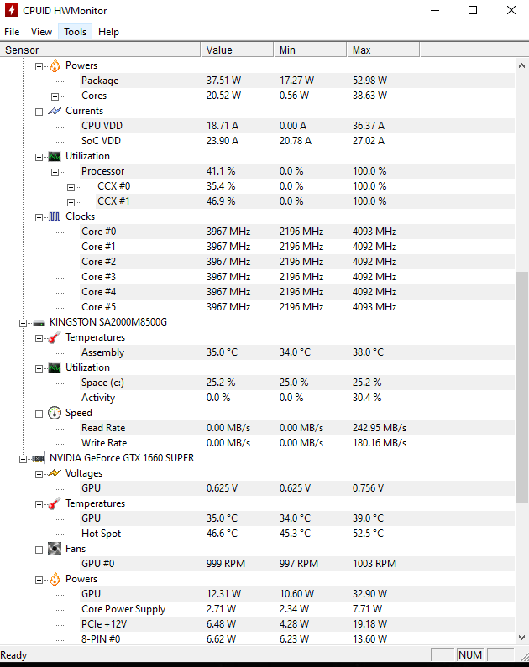Click the GPU Fans icon
Screen dimensions: 529x667
[55, 549]
